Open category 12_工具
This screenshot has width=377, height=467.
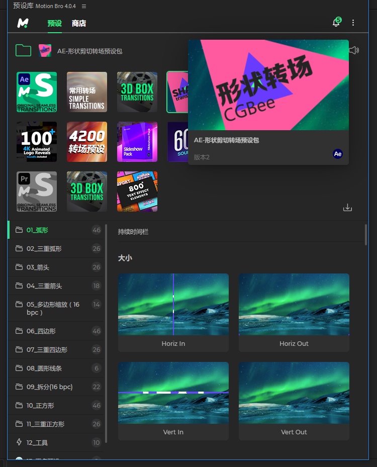pyautogui.click(x=56, y=442)
